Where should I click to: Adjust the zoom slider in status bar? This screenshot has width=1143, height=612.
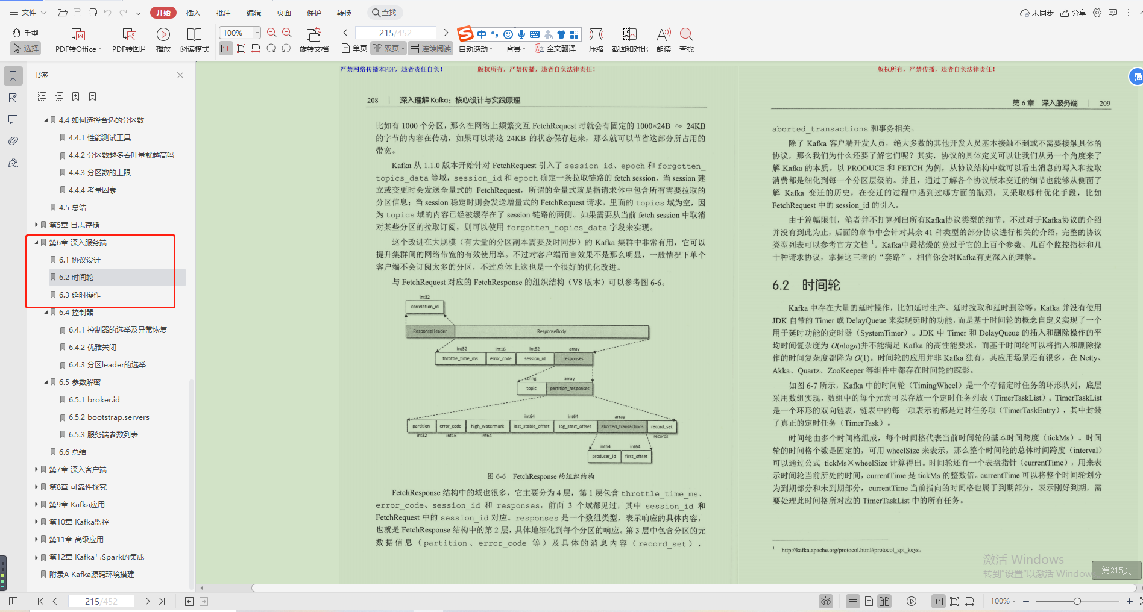1077,601
